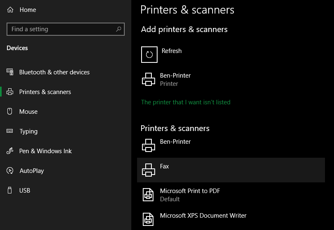
Task: Focus the Find a setting search box
Action: [66, 29]
